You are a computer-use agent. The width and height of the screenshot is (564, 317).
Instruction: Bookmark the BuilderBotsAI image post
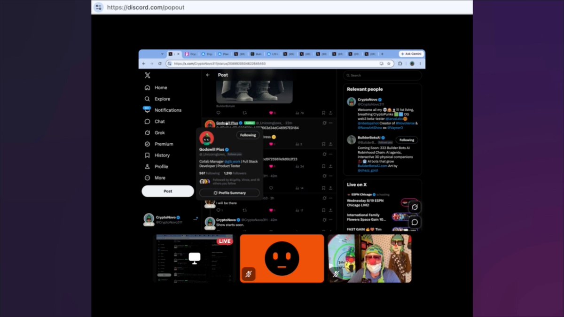(x=323, y=113)
